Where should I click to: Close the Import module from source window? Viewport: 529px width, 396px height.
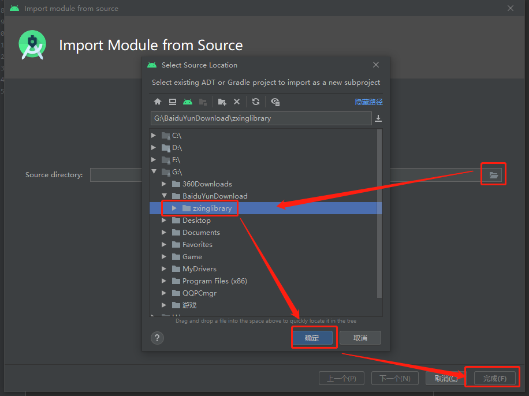click(511, 8)
